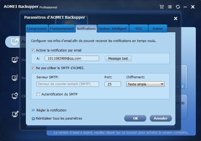
Task: Click the Port field showing 25
Action: pyautogui.click(x=113, y=84)
